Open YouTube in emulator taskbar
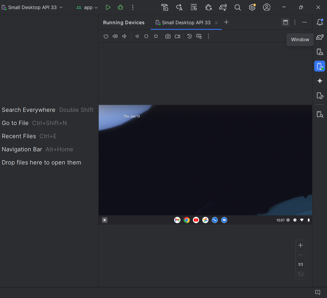This screenshot has width=327, height=298. tap(196, 220)
